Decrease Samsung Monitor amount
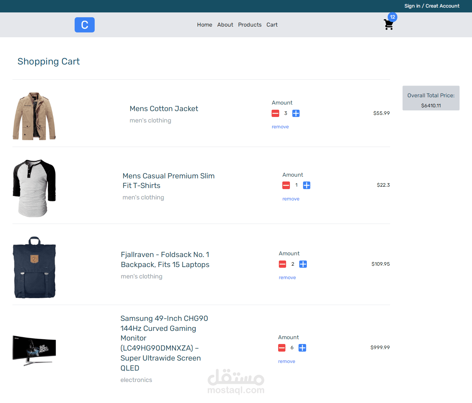 click(x=282, y=348)
